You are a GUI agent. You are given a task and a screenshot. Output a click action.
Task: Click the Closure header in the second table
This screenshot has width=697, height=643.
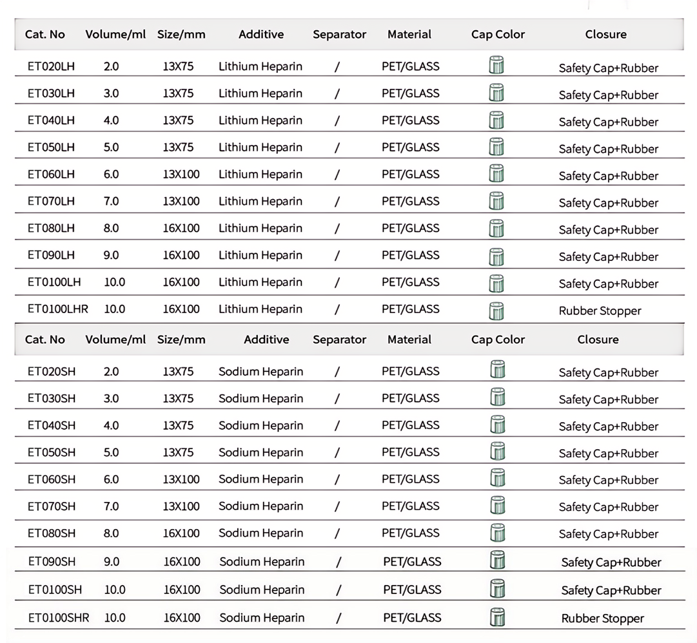click(x=598, y=340)
